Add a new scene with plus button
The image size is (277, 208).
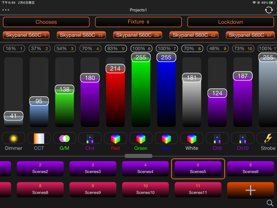point(250,190)
